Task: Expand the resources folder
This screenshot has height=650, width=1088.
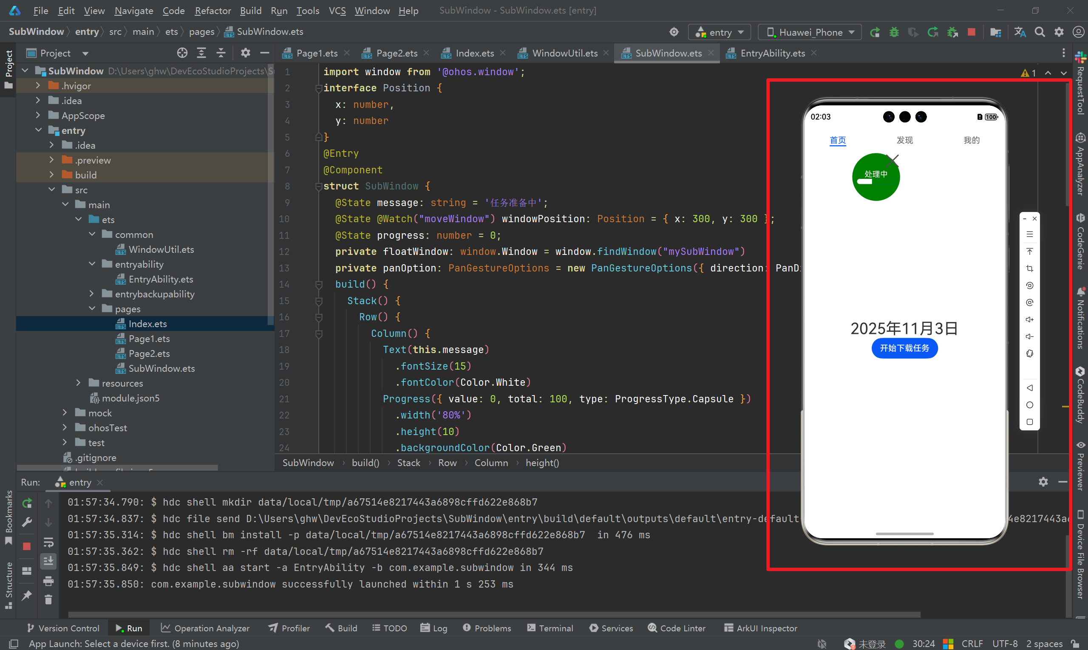Action: 79,383
